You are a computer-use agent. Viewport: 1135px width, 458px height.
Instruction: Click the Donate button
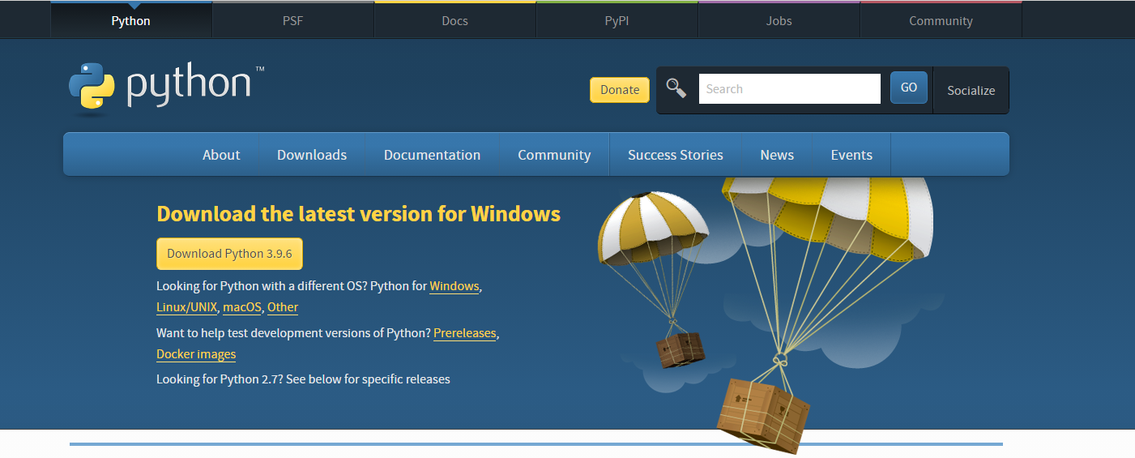pyautogui.click(x=620, y=90)
